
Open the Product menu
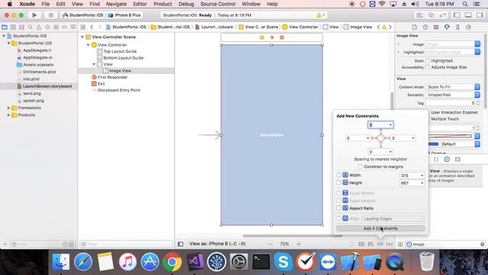click(x=162, y=4)
